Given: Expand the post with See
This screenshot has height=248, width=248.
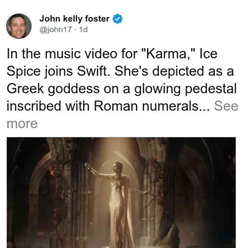Looking at the screenshot, I should 226,106.
